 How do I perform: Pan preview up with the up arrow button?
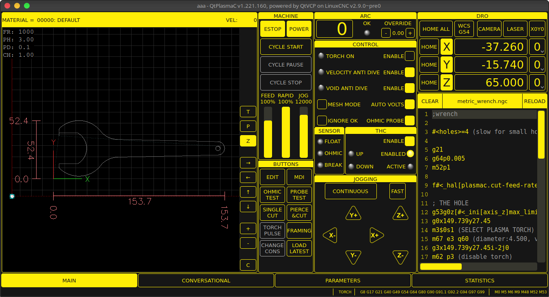(x=248, y=192)
